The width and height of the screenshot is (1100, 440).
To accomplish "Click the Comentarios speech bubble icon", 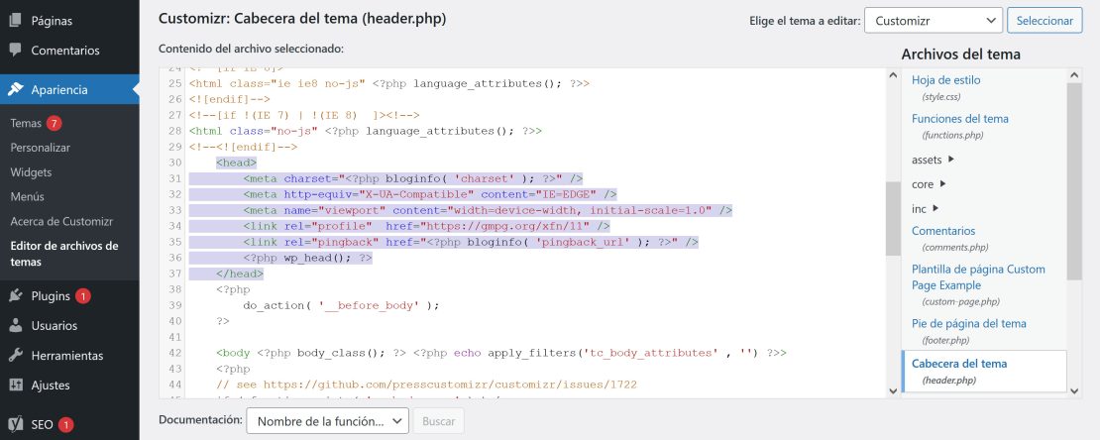I will (16, 51).
